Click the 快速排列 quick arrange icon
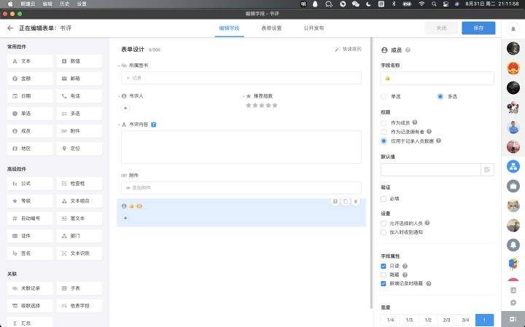Image resolution: width=525 pixels, height=327 pixels. point(338,50)
